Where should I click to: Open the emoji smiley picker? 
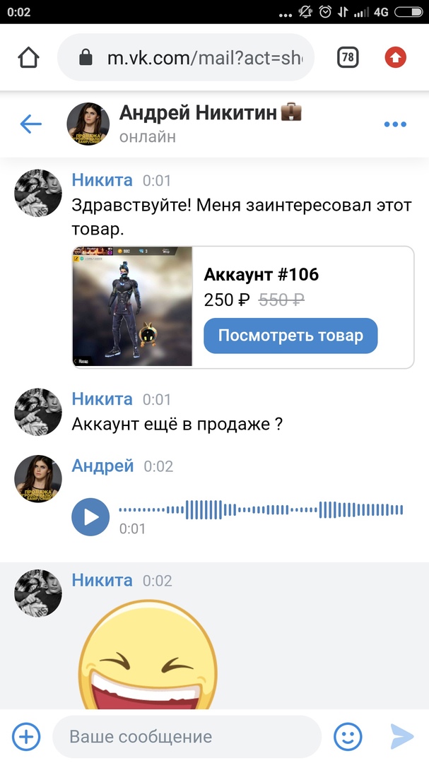[x=348, y=736]
